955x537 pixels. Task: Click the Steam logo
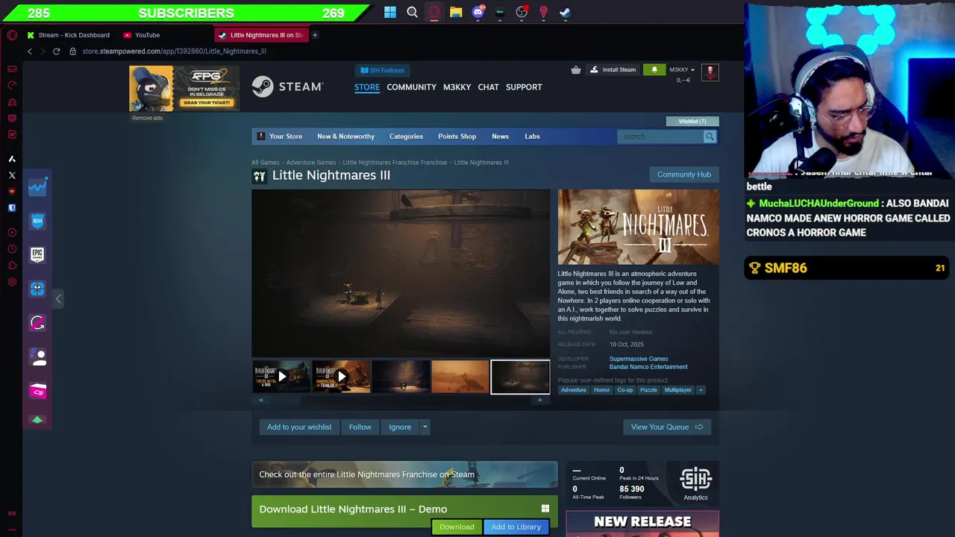click(287, 87)
